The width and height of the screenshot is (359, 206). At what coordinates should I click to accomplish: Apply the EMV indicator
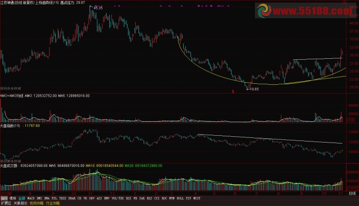click(x=107, y=198)
